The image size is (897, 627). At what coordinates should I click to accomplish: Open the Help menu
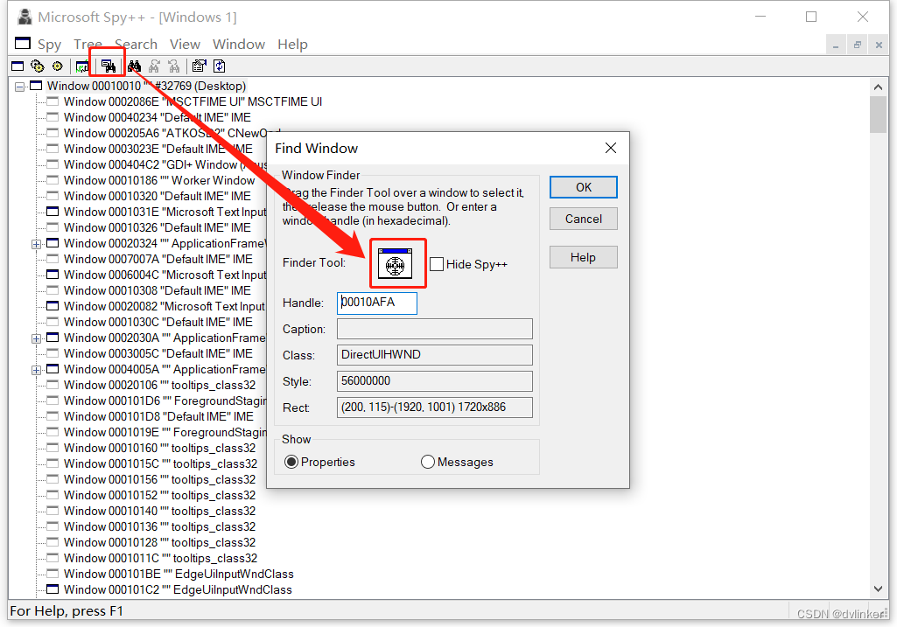[292, 45]
